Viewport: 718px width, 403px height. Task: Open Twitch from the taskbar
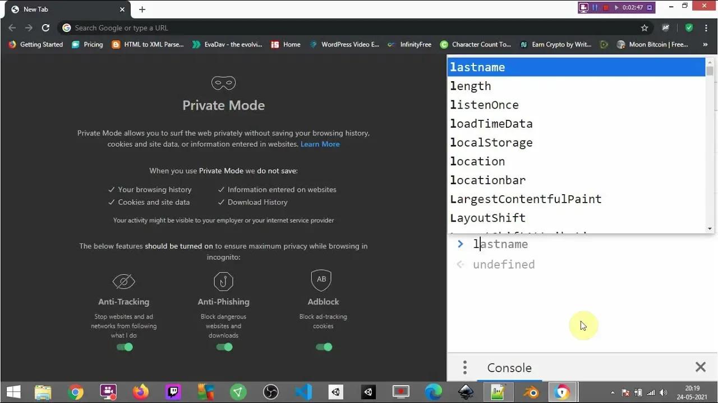coord(173,392)
